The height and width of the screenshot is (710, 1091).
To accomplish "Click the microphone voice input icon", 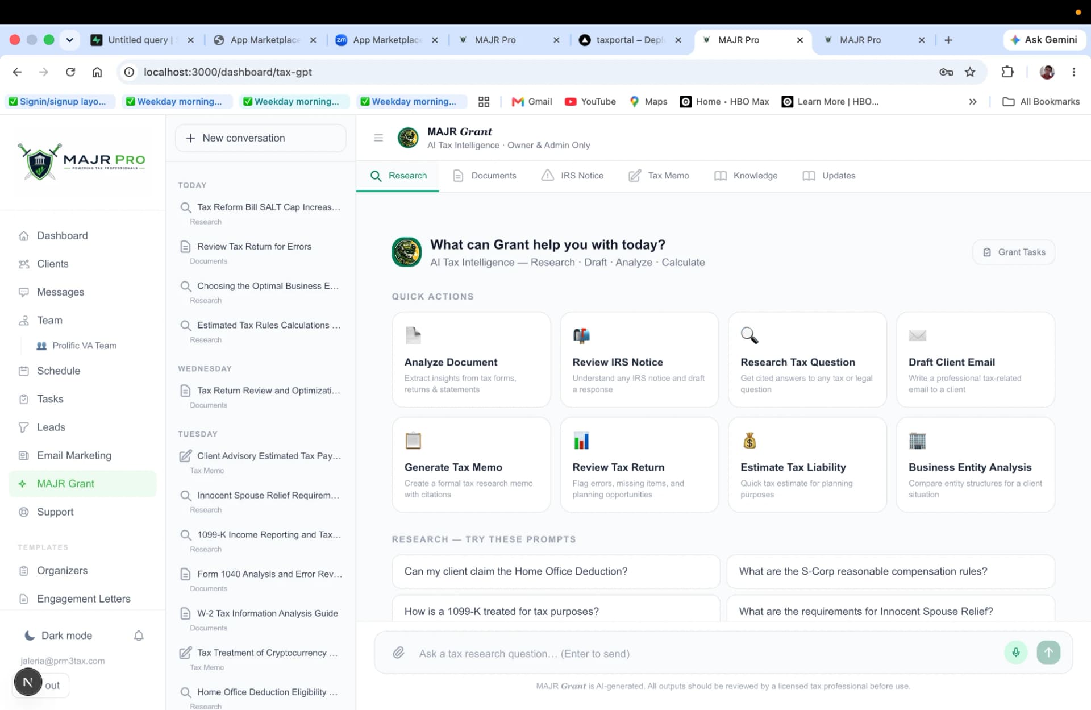I will coord(1015,653).
